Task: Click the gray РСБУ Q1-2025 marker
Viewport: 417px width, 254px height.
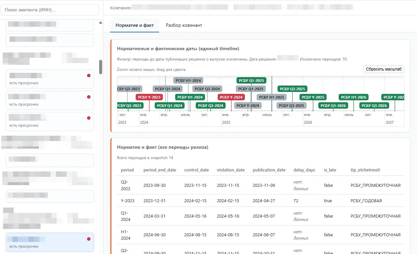Action: tap(251, 89)
